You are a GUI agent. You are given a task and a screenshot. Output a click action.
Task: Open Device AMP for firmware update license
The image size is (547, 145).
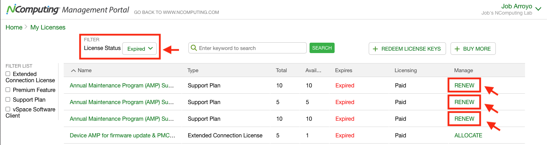pos(122,135)
